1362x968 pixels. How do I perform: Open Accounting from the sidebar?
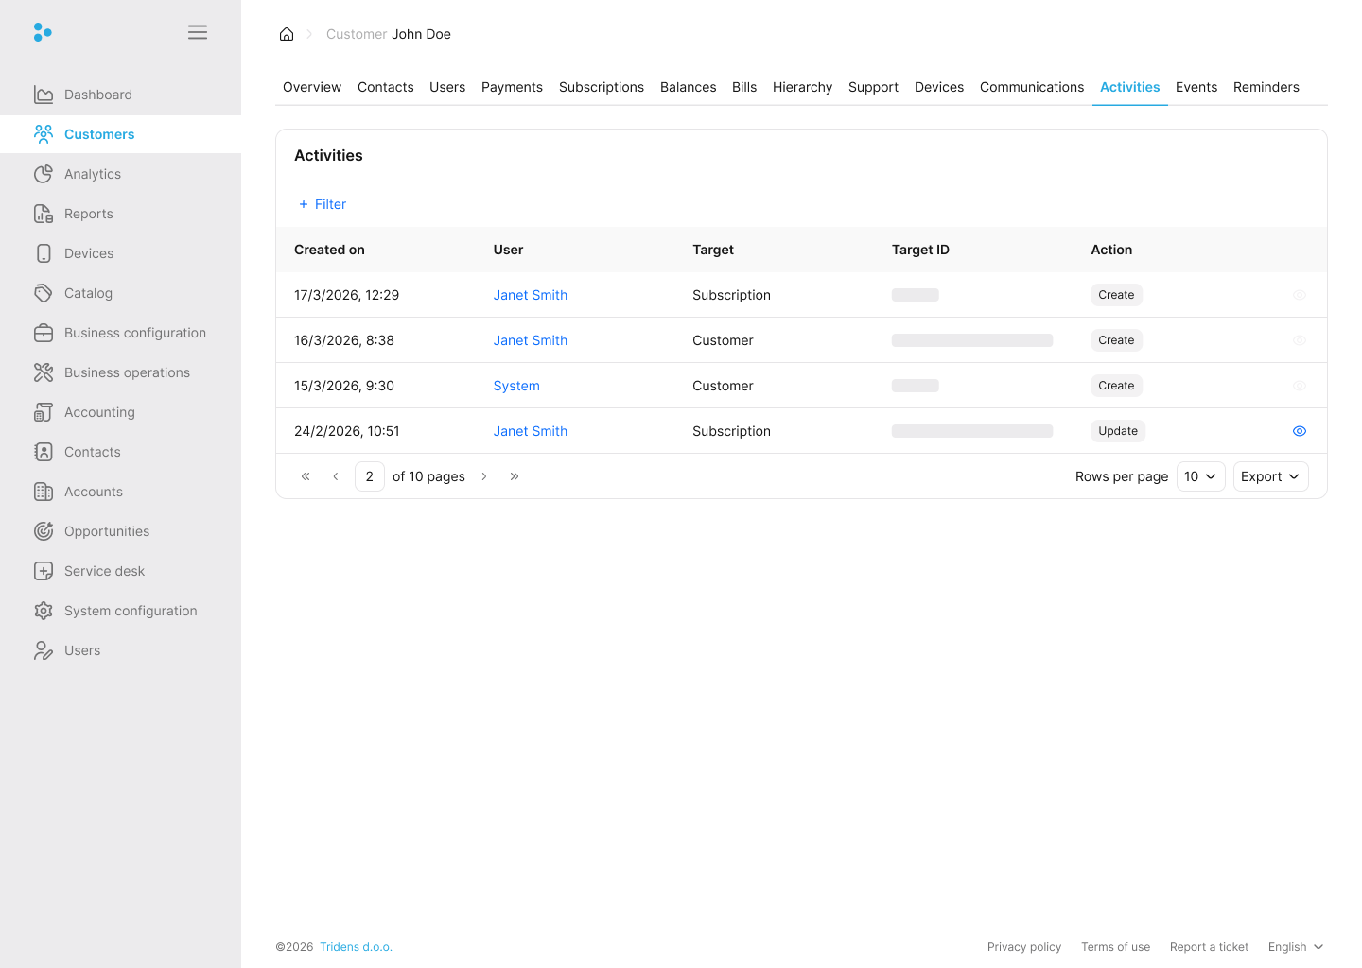[x=97, y=412]
